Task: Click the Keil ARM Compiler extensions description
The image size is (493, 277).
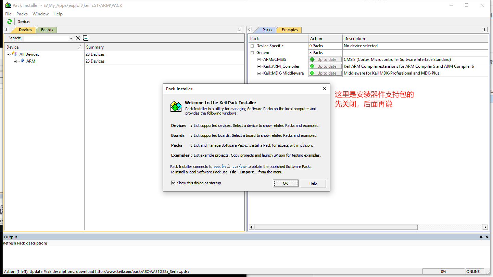Action: 409,66
